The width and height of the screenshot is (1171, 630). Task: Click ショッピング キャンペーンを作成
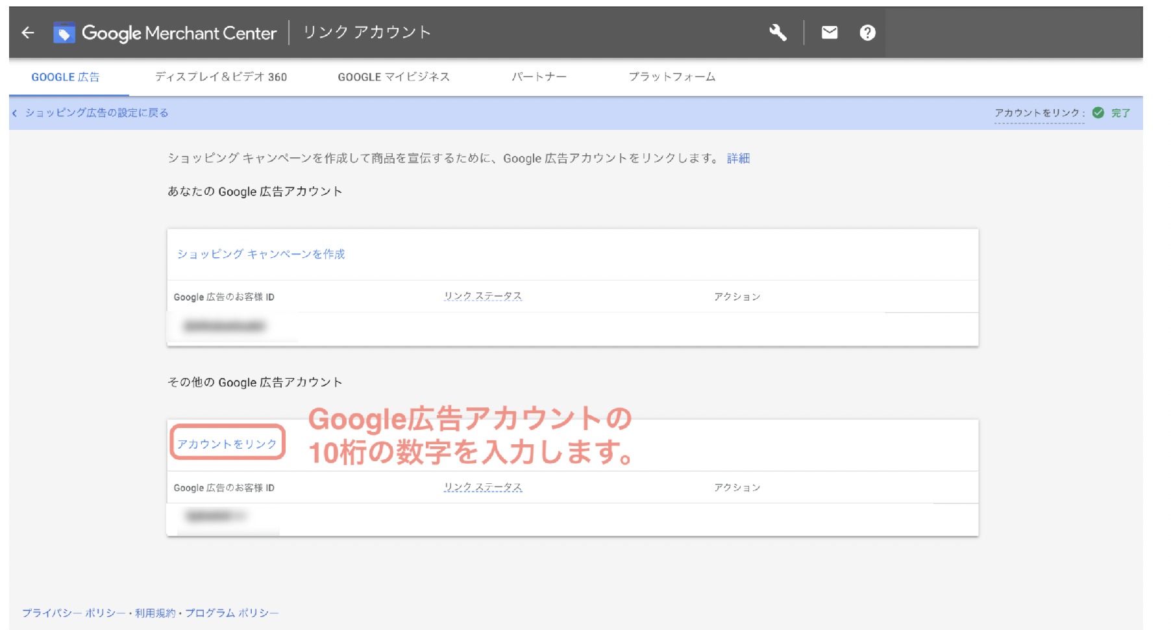[x=262, y=255]
